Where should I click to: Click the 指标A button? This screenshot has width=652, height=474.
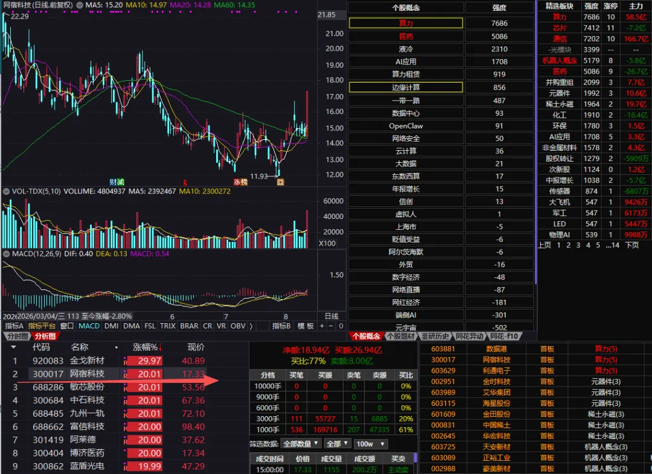click(14, 326)
